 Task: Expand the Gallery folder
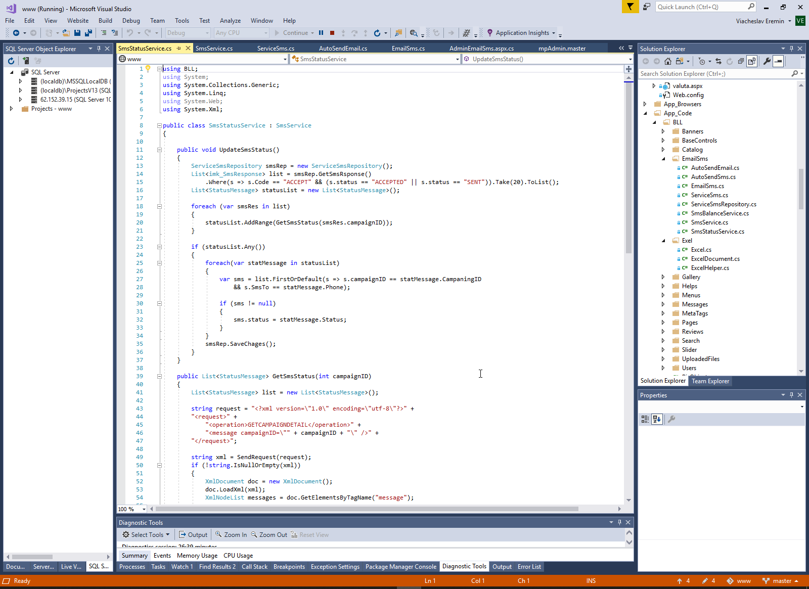click(x=663, y=277)
